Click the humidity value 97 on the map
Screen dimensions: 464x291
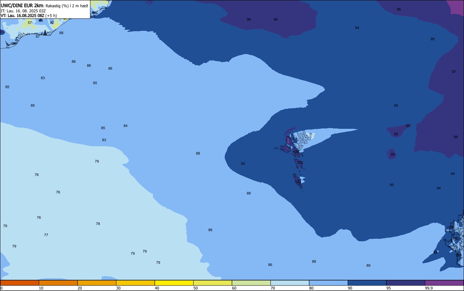point(454,72)
